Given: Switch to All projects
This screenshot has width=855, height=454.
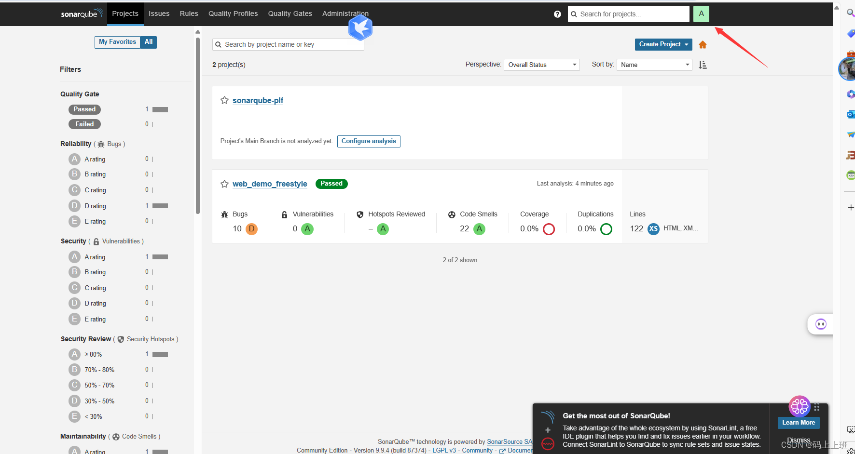Looking at the screenshot, I should [149, 42].
